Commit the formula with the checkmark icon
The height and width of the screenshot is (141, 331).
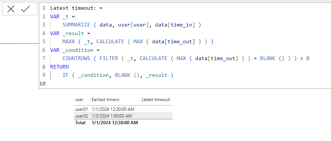click(x=25, y=9)
